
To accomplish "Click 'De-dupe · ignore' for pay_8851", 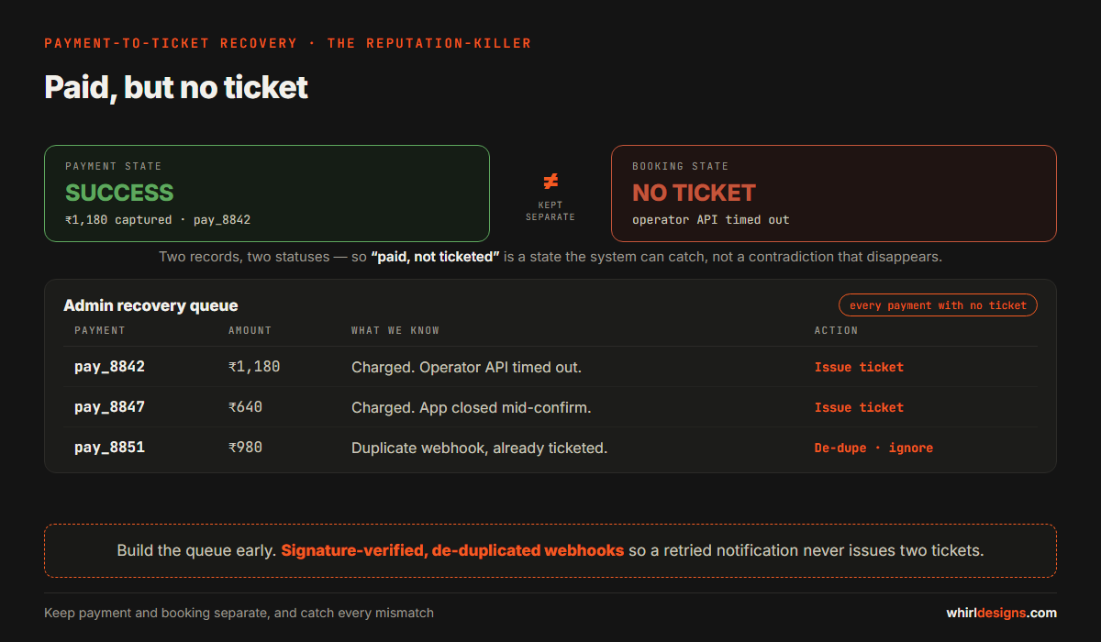I will tap(873, 448).
